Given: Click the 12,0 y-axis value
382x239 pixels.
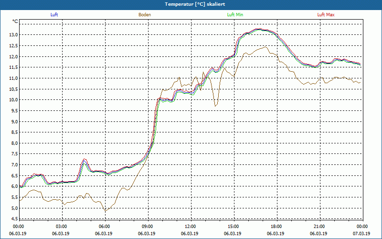Looking at the screenshot, I should click(14, 56).
